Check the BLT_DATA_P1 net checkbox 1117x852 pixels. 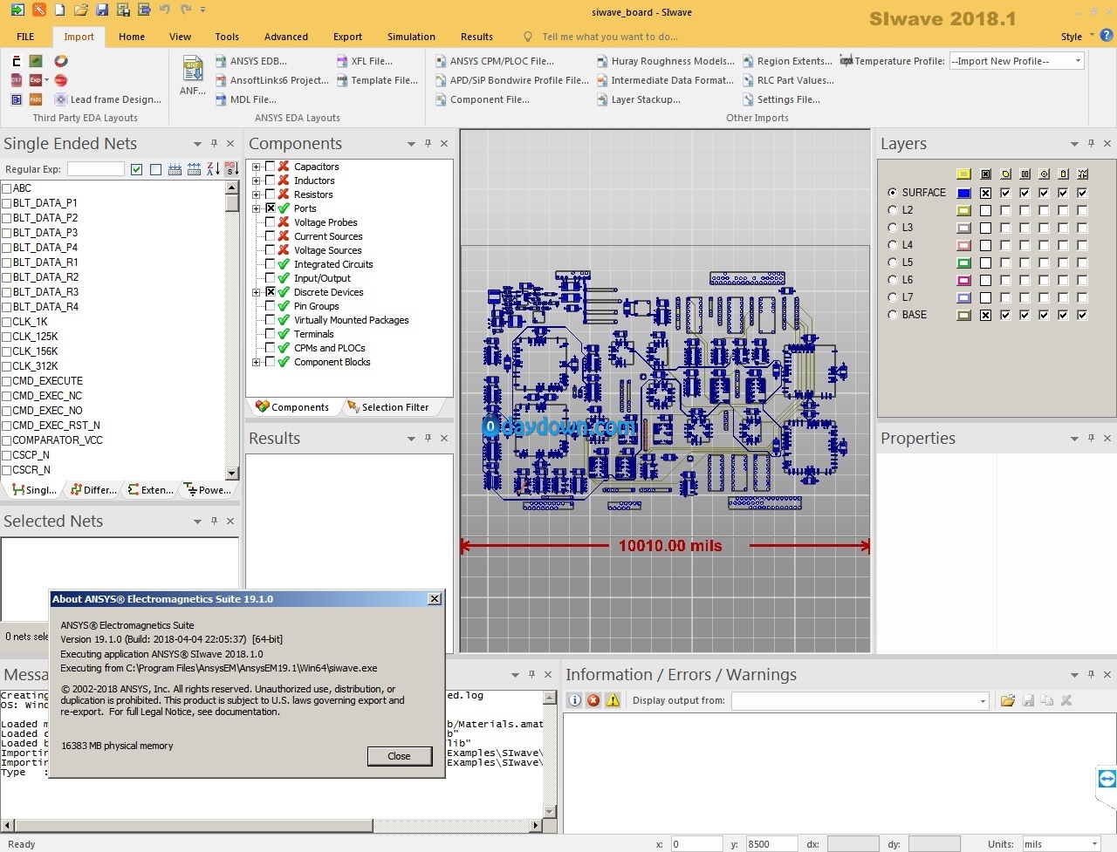click(7, 203)
